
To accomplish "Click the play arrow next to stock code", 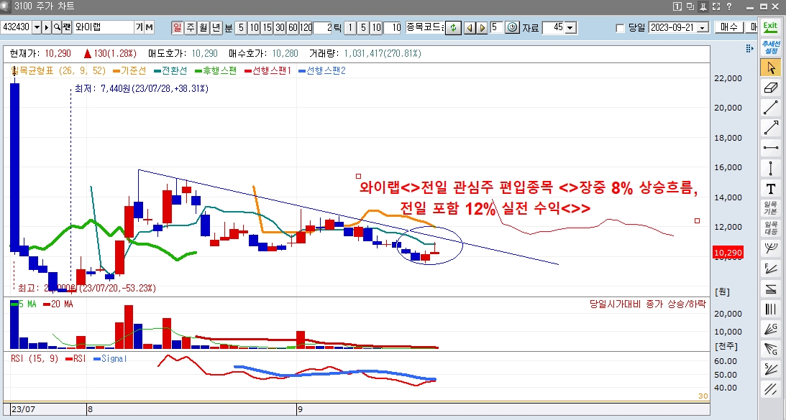I will click(47, 27).
